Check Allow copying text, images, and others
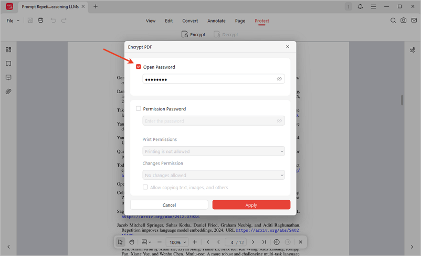Screen dimensions: 421x256 tap(145, 187)
